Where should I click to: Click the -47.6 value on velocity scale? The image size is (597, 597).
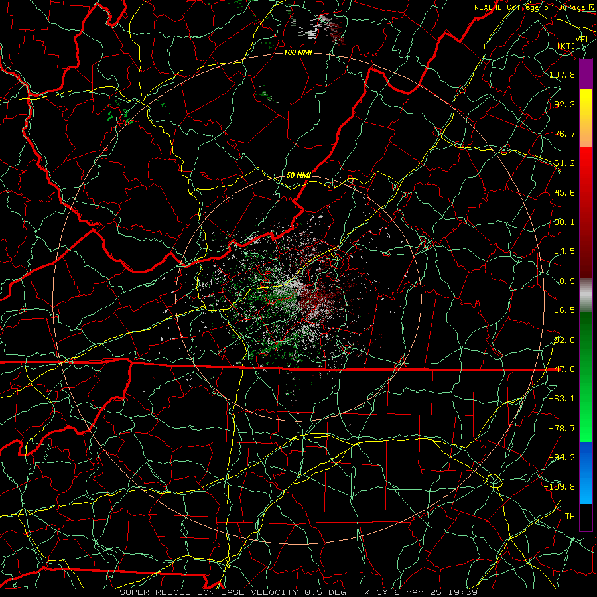tap(562, 369)
